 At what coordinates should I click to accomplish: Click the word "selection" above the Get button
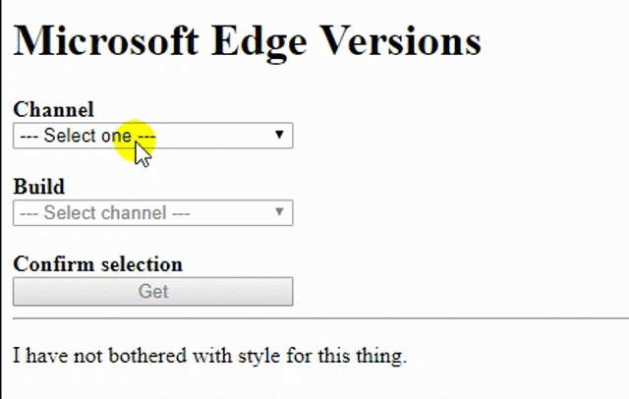(139, 264)
